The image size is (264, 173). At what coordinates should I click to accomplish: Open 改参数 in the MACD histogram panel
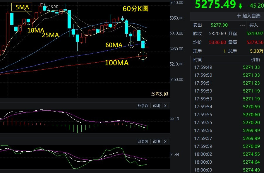(x=143, y=106)
